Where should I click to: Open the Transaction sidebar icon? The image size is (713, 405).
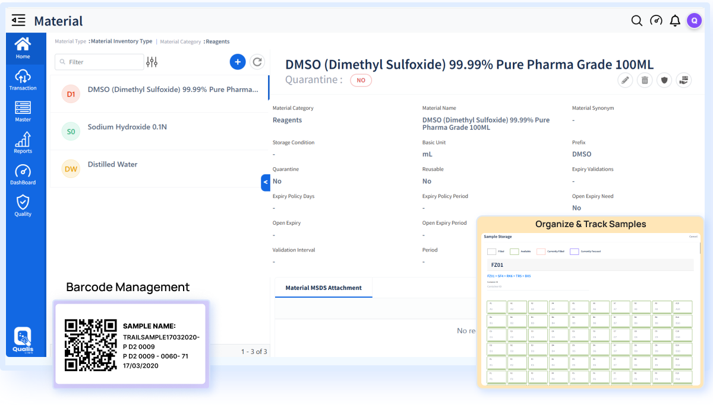24,78
